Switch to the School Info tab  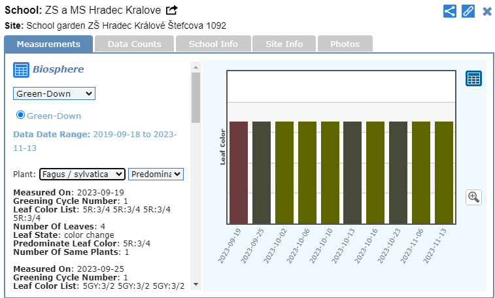click(213, 44)
